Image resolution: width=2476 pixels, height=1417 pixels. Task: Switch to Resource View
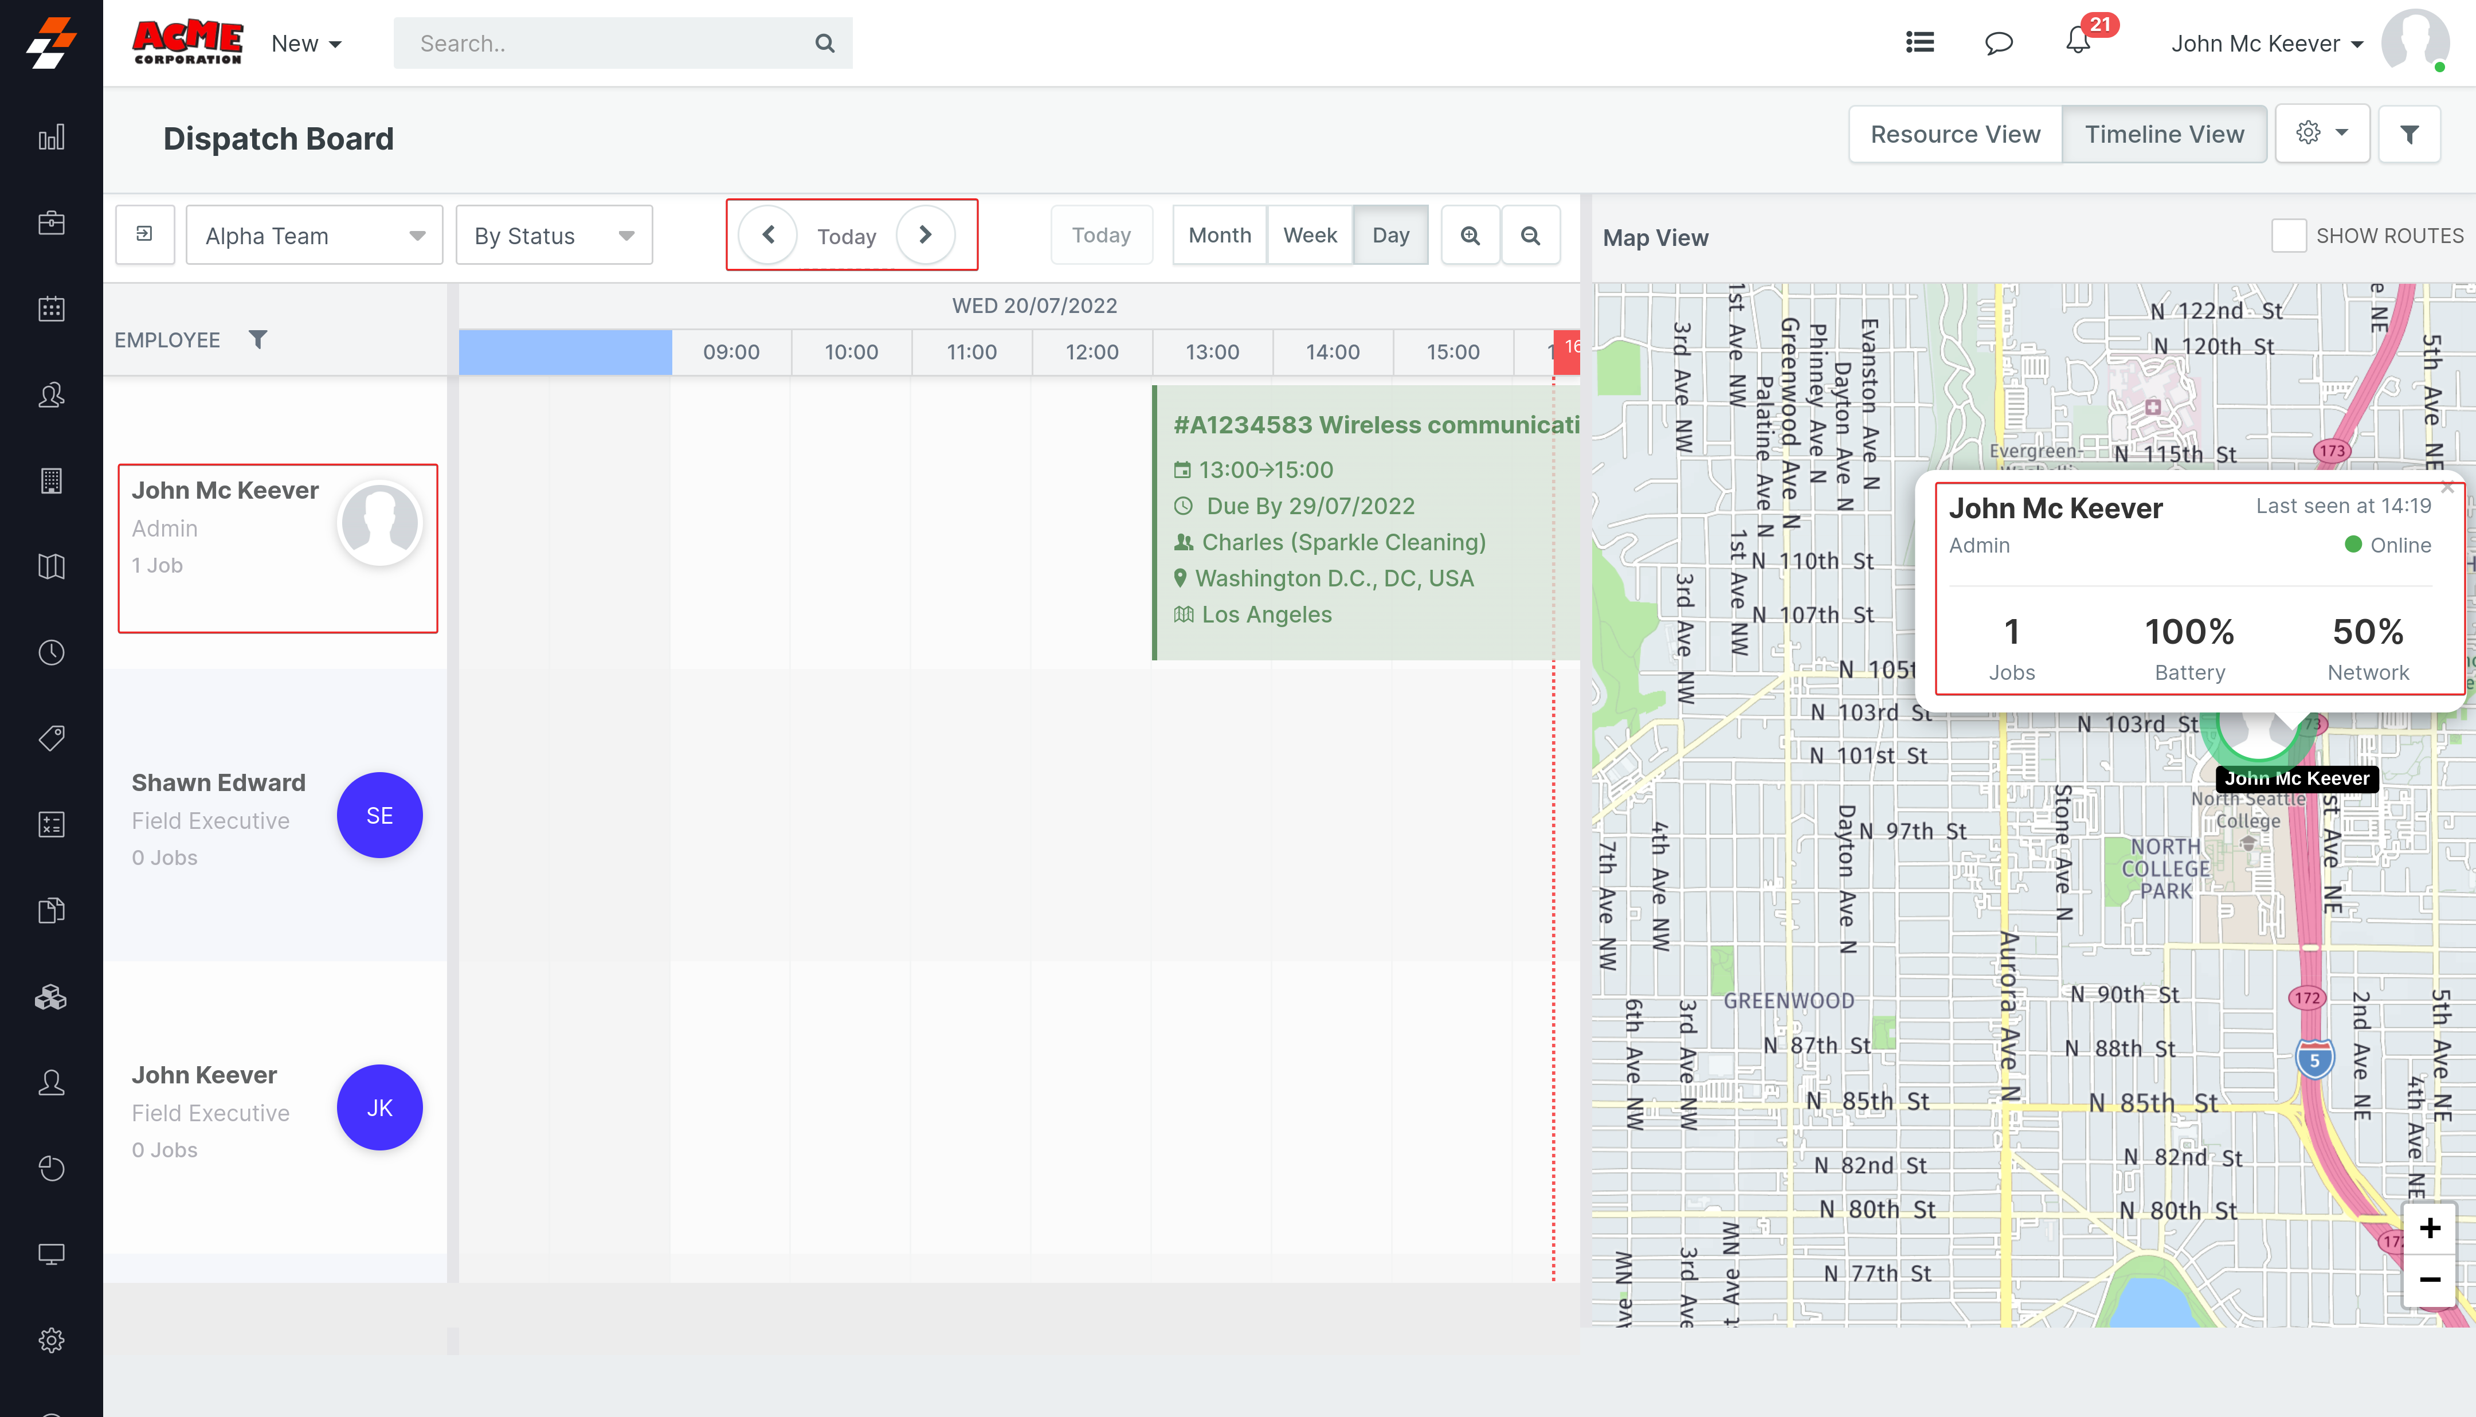pyautogui.click(x=1954, y=134)
